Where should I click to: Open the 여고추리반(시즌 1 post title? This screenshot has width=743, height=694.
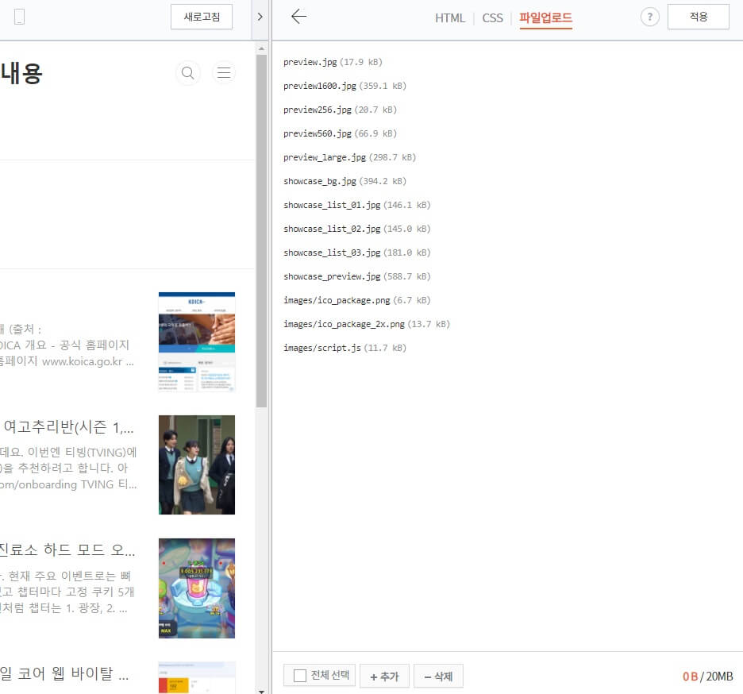[68, 427]
